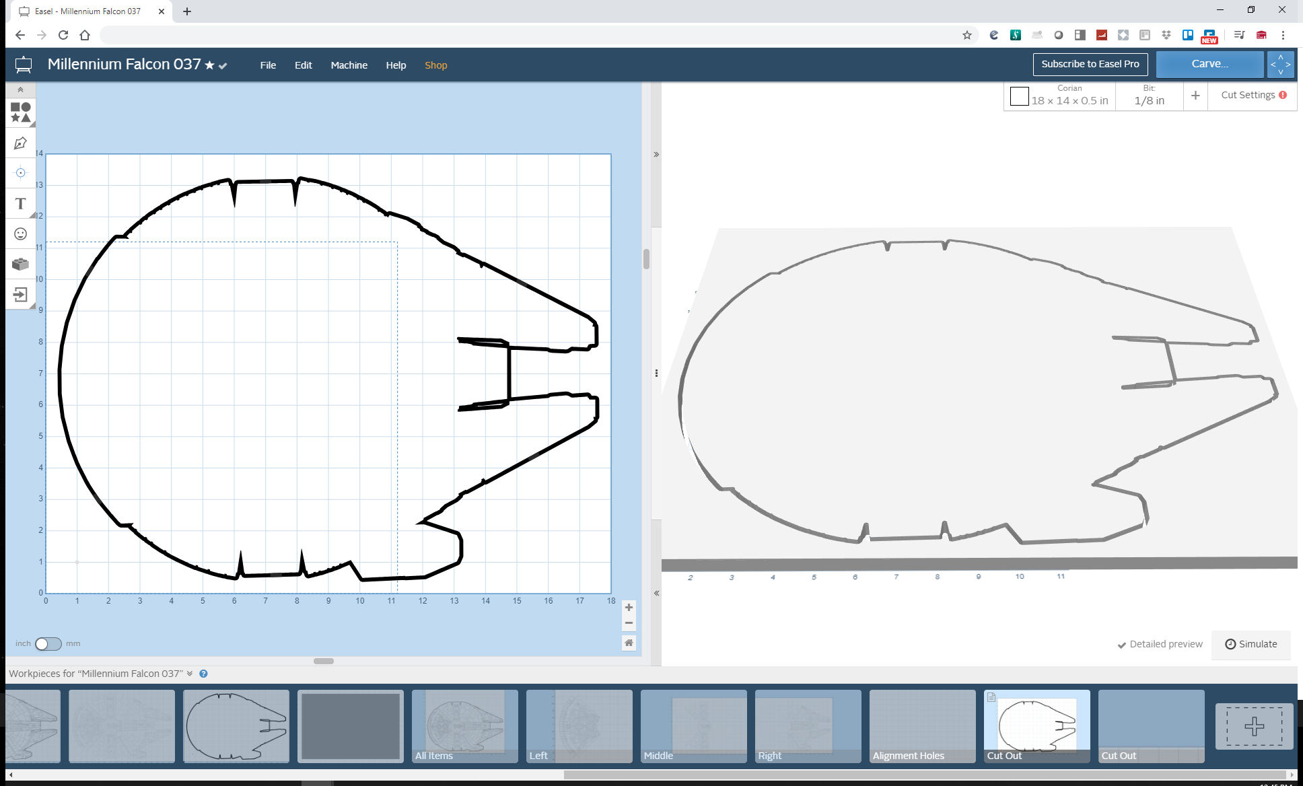Go back in browser
The height and width of the screenshot is (786, 1303).
(x=20, y=35)
